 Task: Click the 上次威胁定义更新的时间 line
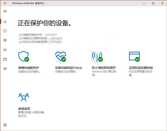(x=40, y=38)
